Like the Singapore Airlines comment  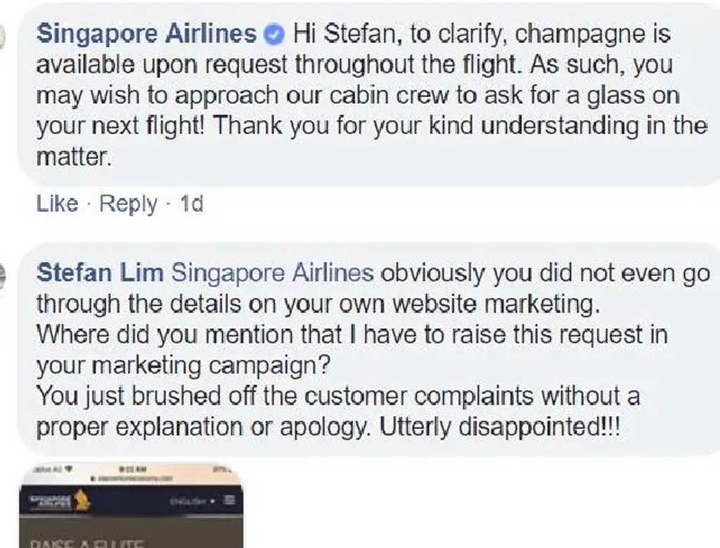pos(57,203)
